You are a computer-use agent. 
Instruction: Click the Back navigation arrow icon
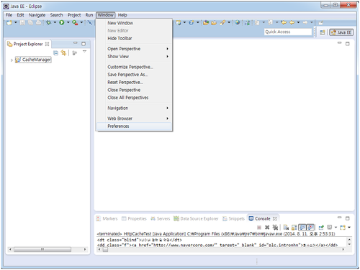pos(292,22)
